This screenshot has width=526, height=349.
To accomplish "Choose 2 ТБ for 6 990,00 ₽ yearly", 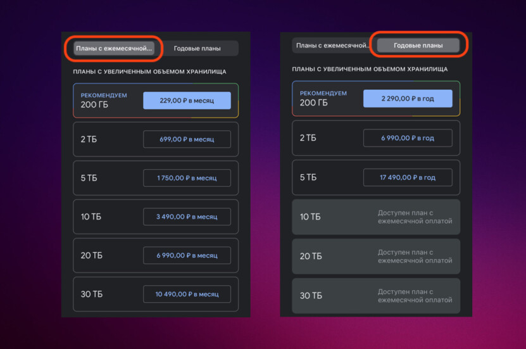I will pyautogui.click(x=408, y=138).
